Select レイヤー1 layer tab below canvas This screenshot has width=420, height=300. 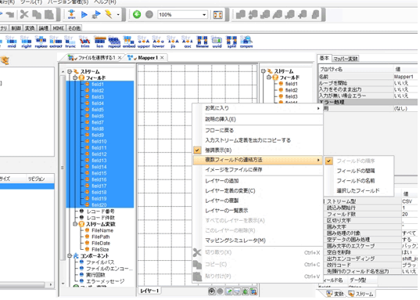[149, 291]
